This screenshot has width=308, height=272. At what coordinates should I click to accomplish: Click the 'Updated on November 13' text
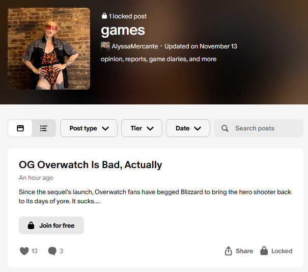(x=201, y=46)
